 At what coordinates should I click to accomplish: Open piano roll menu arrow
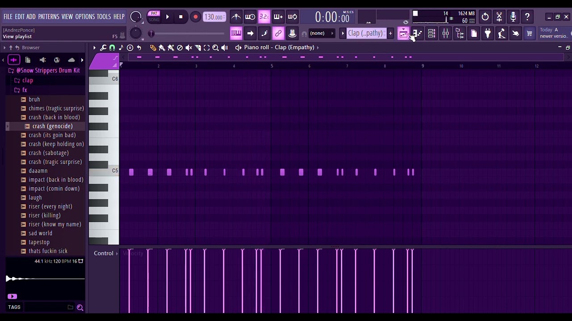94,47
